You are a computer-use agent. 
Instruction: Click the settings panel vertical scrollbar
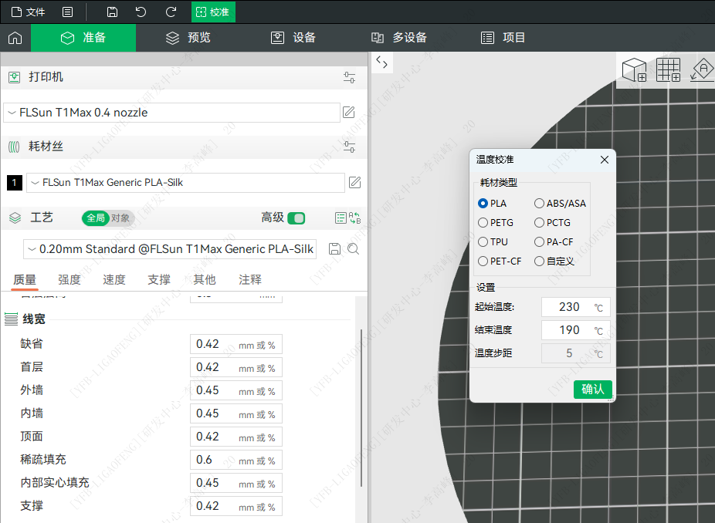click(x=361, y=408)
